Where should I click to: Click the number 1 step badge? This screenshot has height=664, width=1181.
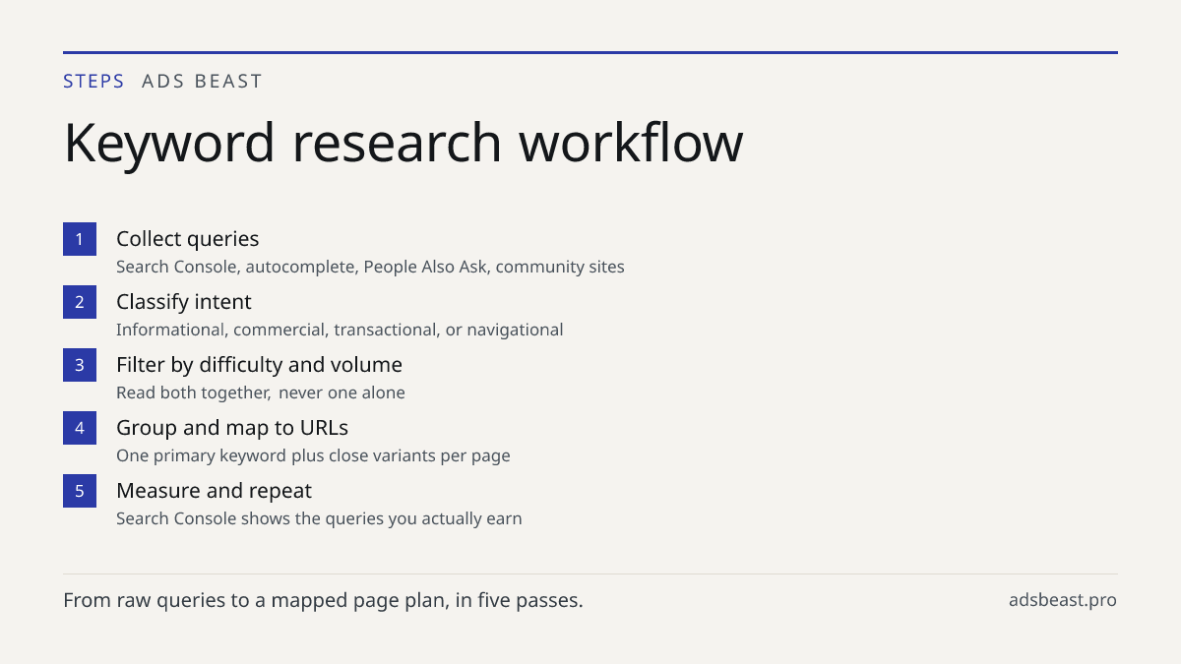(80, 239)
